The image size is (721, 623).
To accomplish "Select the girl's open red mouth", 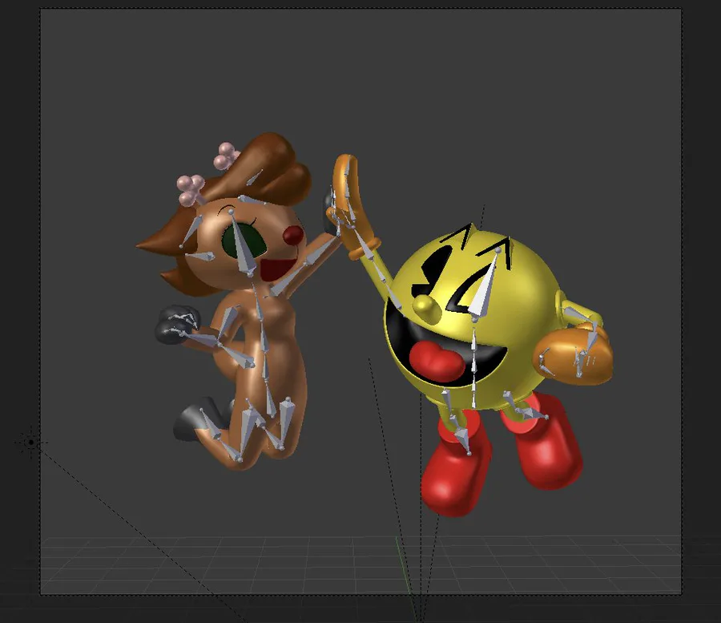I will pyautogui.click(x=278, y=269).
